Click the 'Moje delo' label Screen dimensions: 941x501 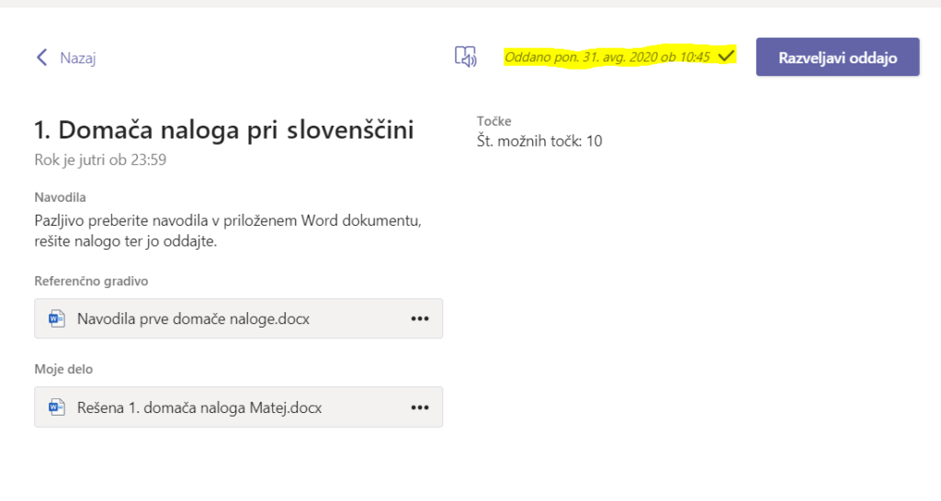[x=63, y=369]
